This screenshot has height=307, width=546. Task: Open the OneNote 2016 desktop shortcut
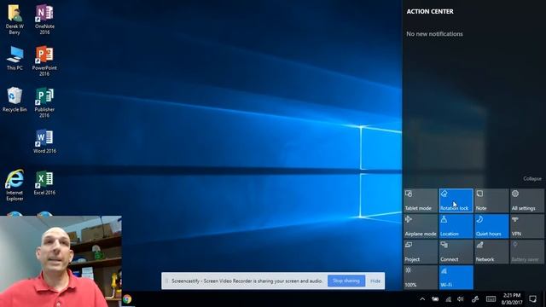pyautogui.click(x=44, y=20)
